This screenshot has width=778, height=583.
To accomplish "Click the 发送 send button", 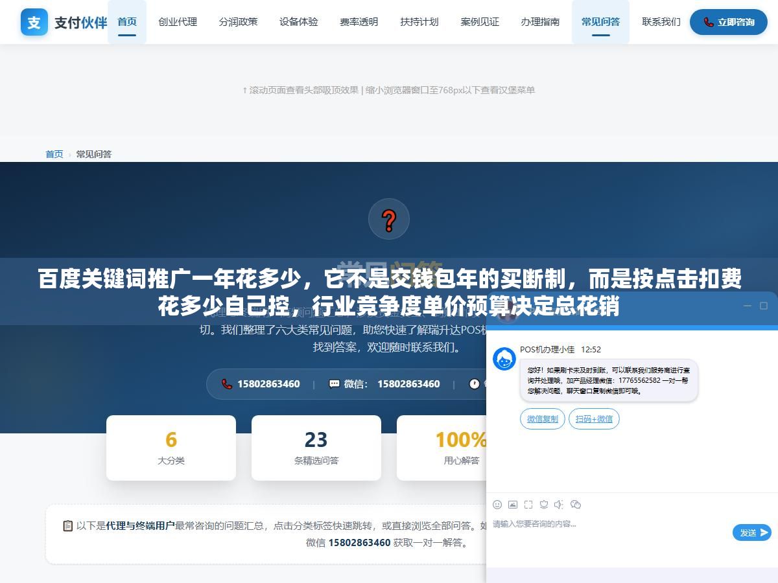I will coord(752,532).
